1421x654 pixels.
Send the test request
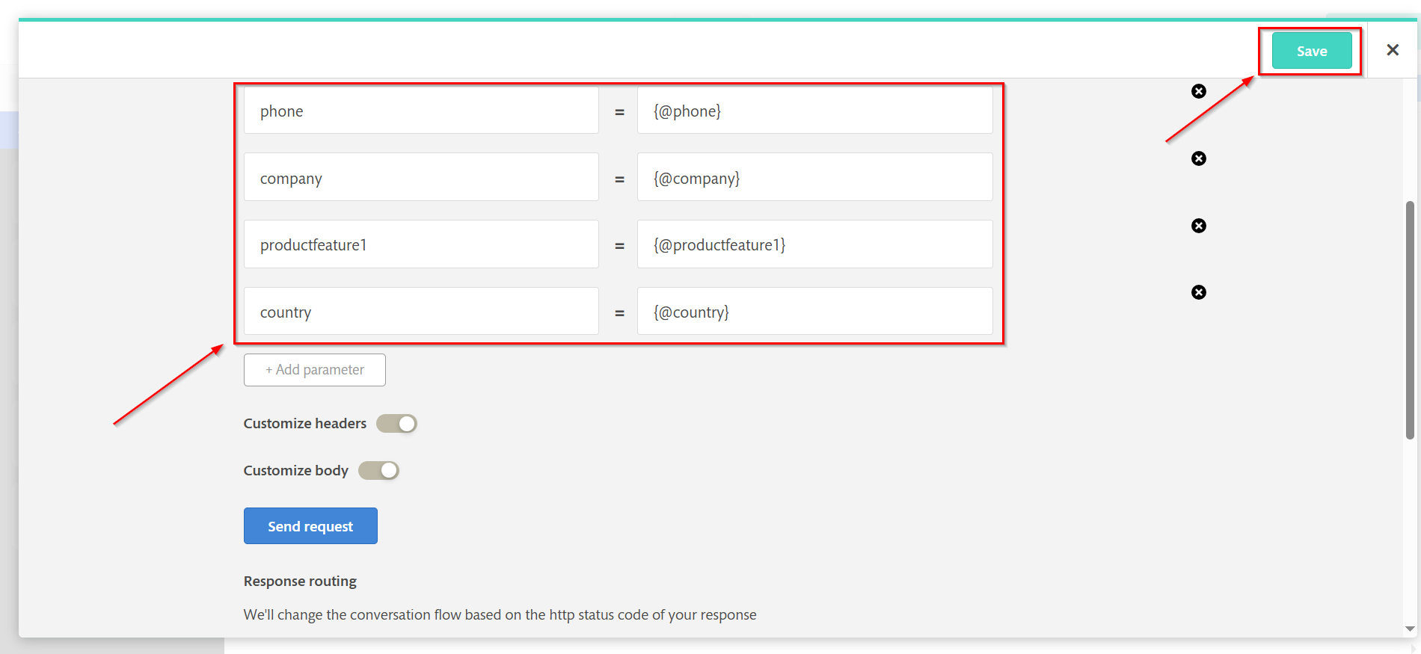point(310,526)
